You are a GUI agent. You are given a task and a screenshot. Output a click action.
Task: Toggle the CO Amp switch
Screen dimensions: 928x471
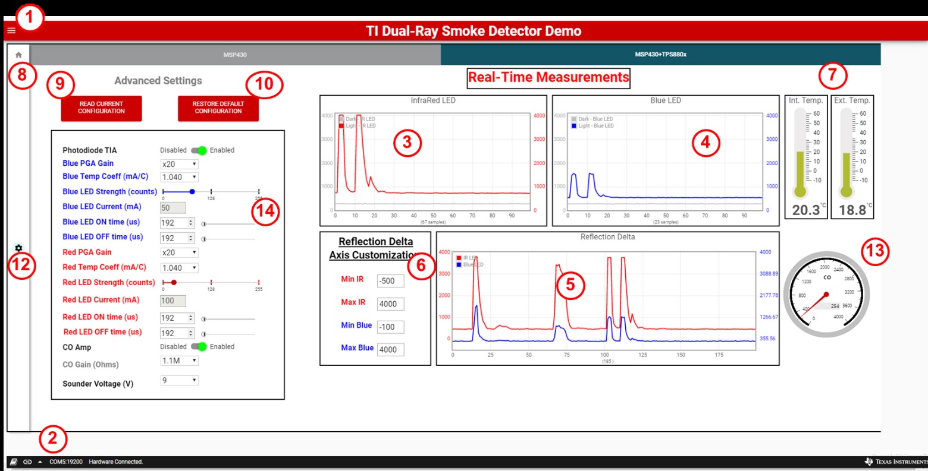[x=199, y=347]
